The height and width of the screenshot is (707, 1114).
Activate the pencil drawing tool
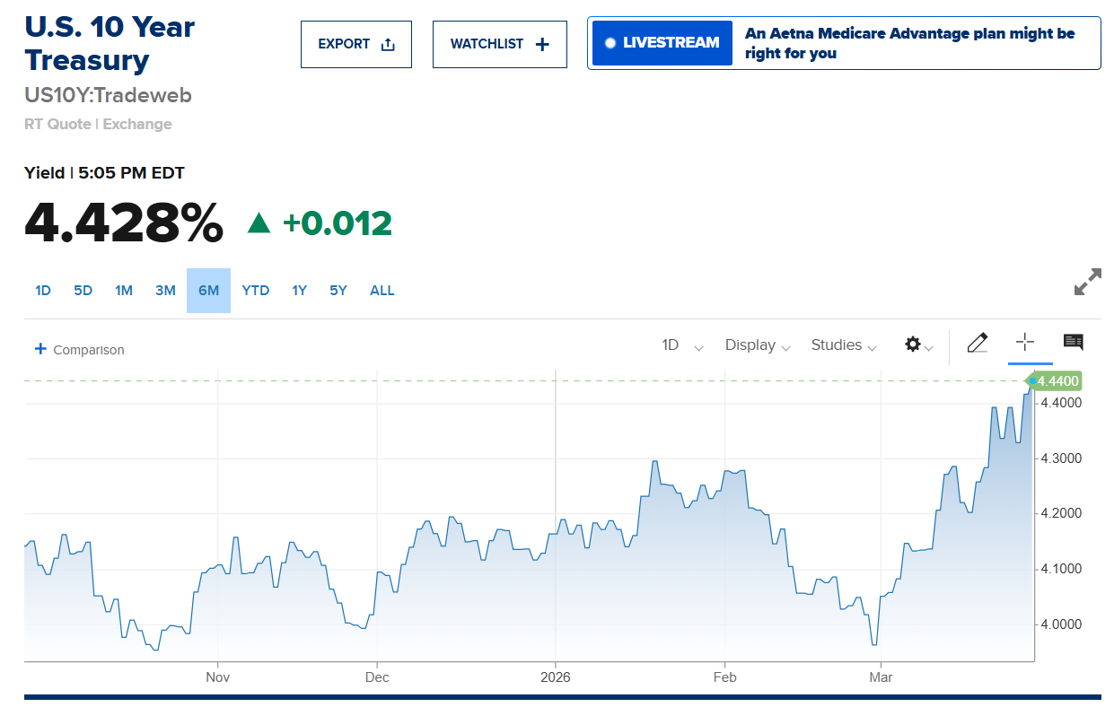pos(978,343)
